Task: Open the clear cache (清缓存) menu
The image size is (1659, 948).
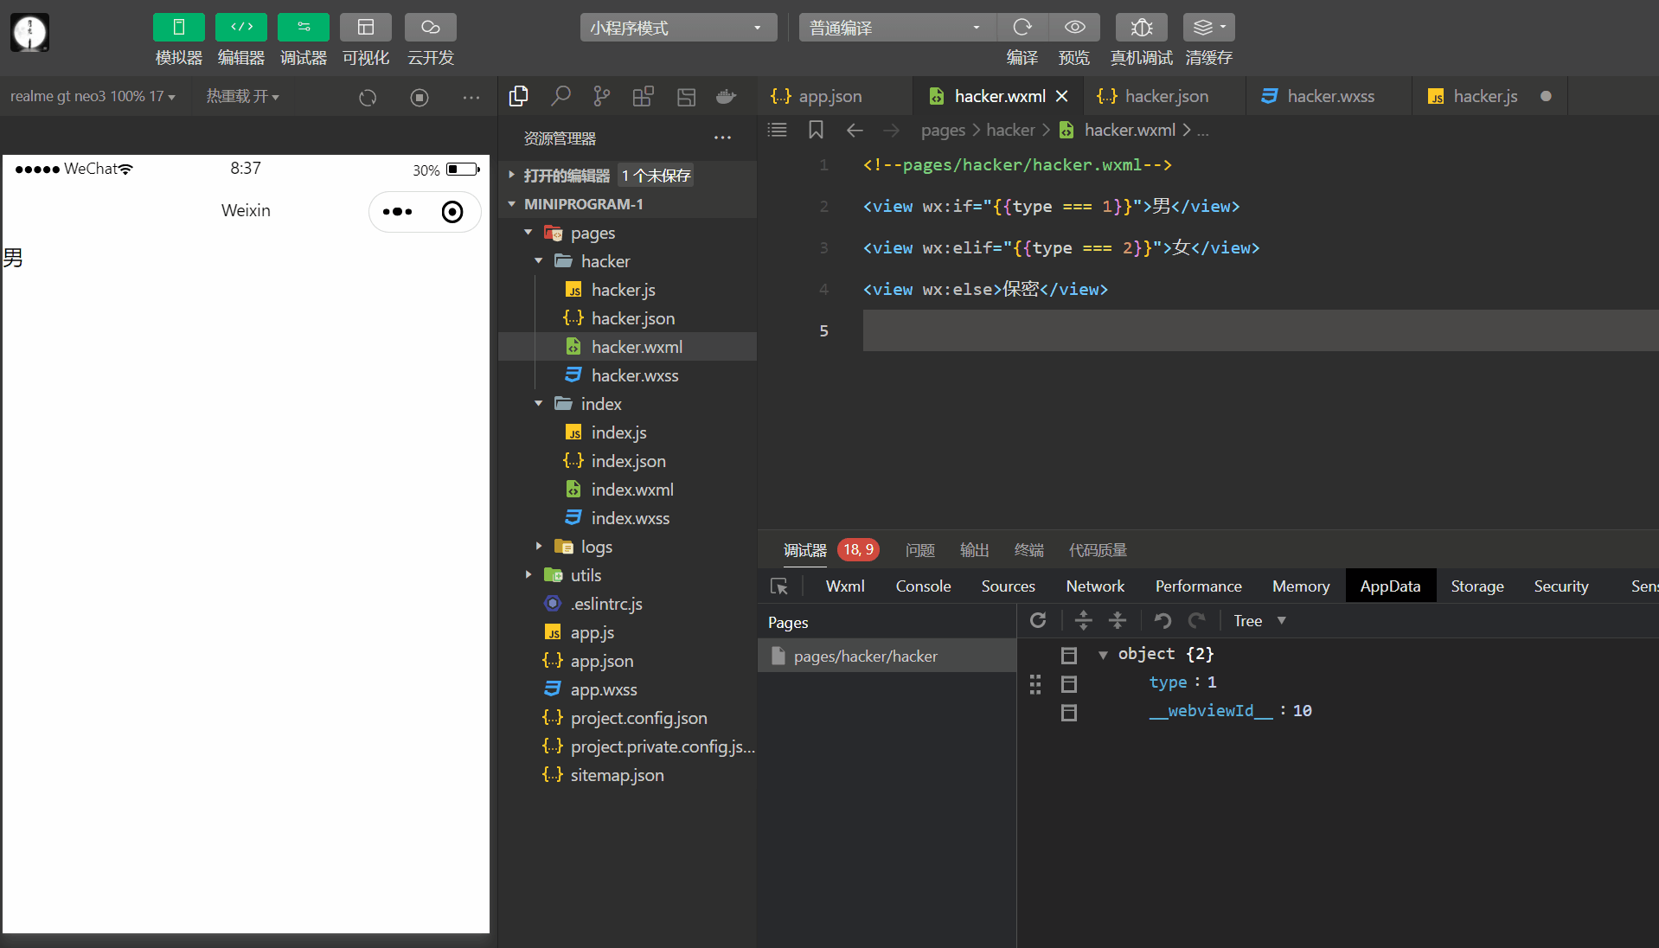Action: [1209, 28]
